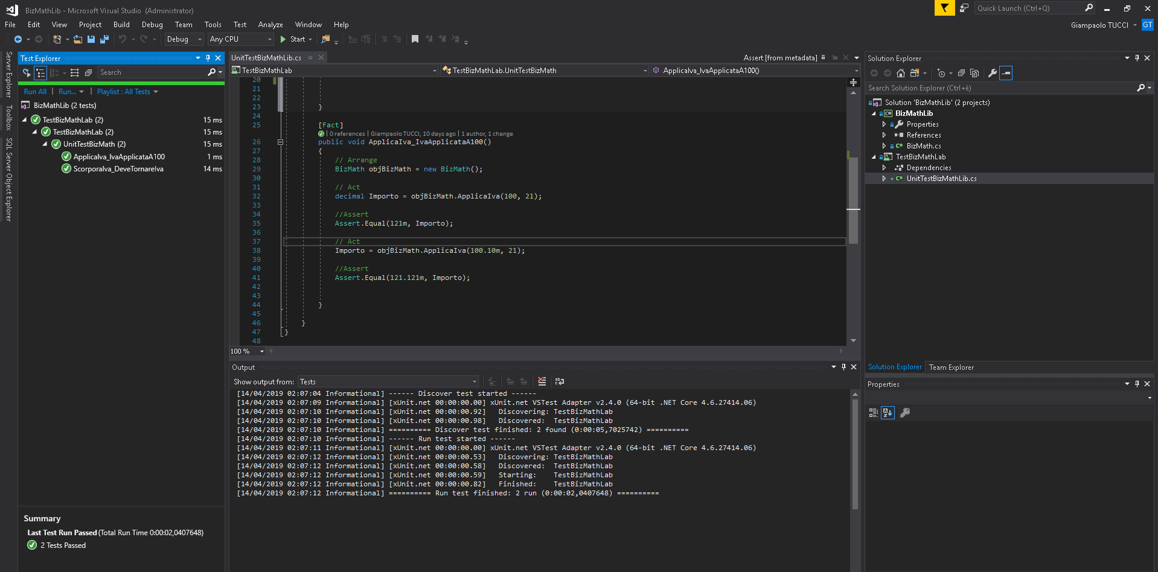Click the Search Solution Explorer input box
Viewport: 1158px width, 572px height.
(1001, 88)
